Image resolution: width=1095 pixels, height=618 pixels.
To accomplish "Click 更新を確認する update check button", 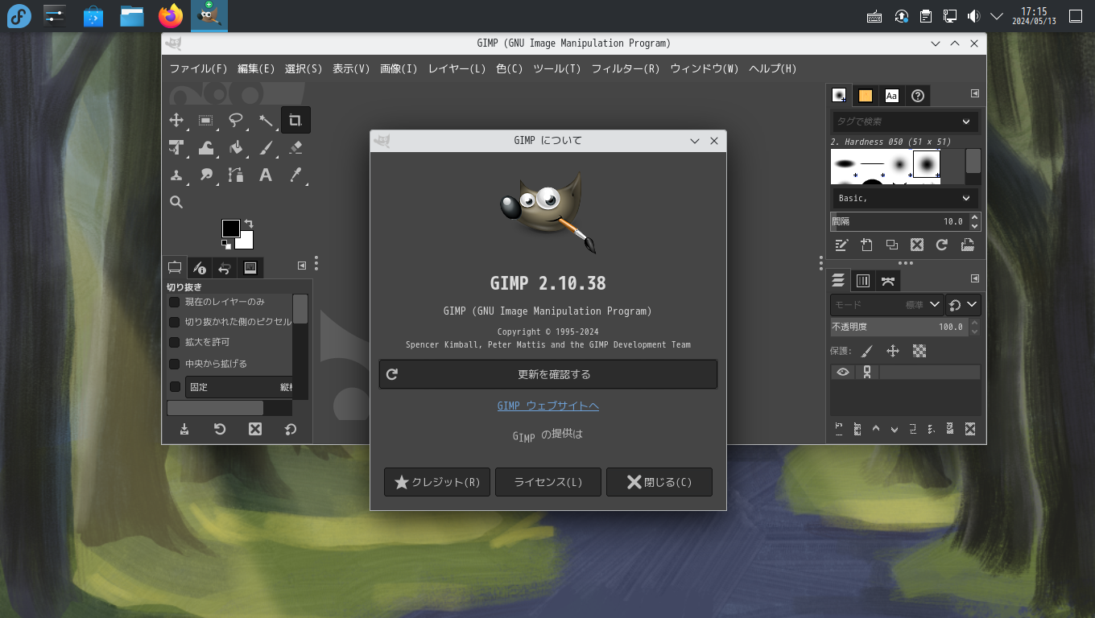I will click(548, 374).
